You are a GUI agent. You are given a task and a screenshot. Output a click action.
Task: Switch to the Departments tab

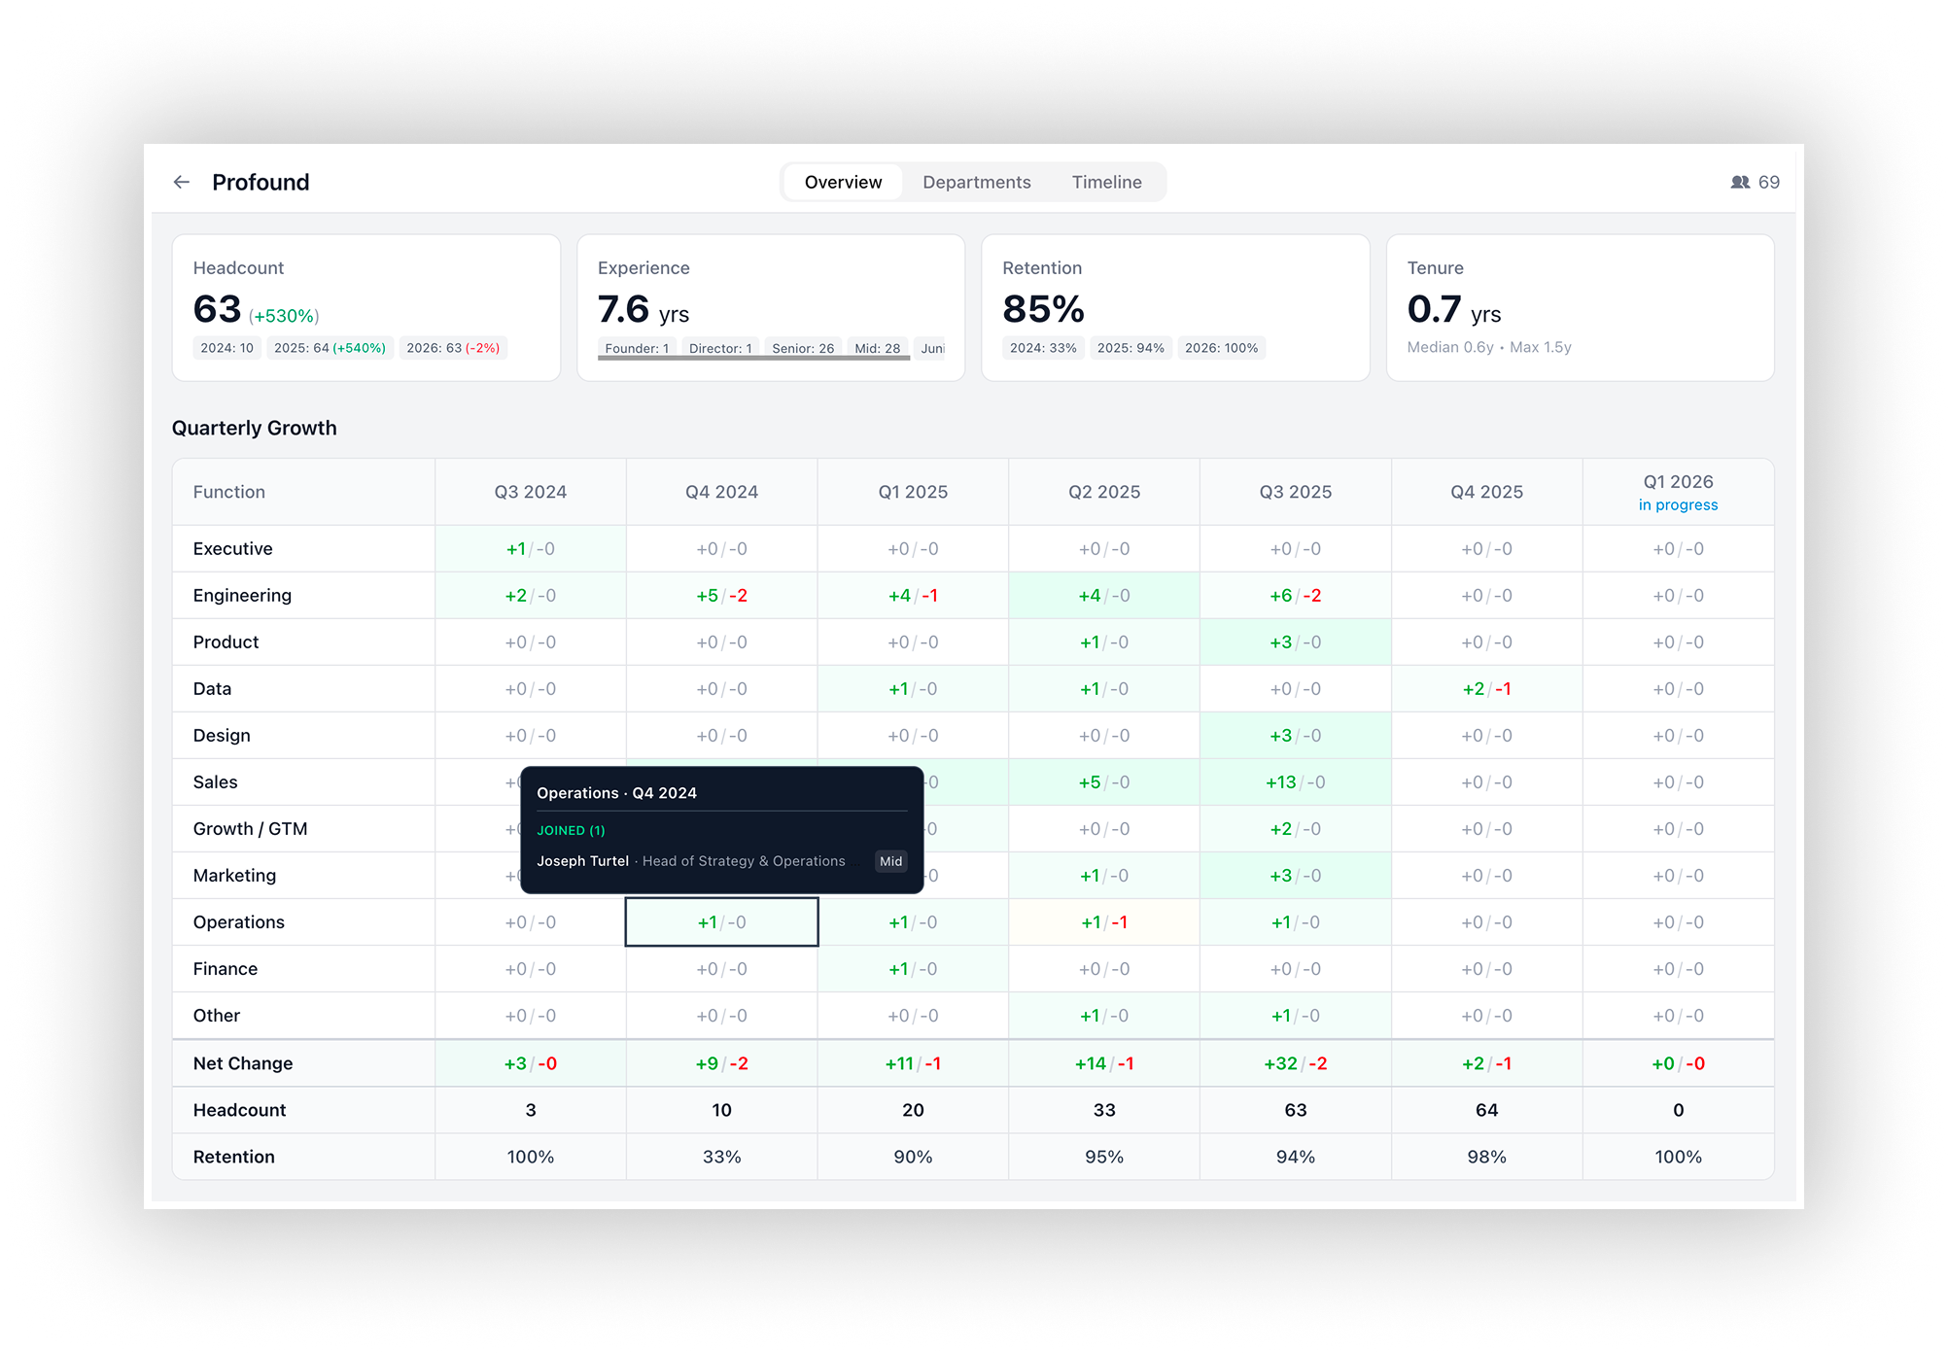976,183
